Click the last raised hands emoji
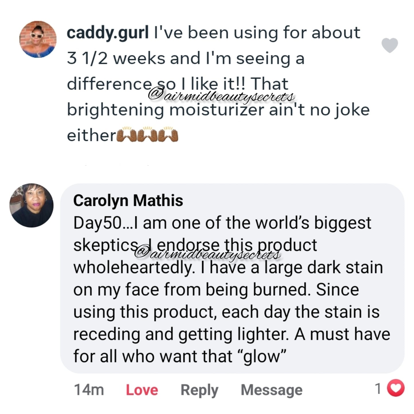This screenshot has height=414, width=414. point(168,135)
